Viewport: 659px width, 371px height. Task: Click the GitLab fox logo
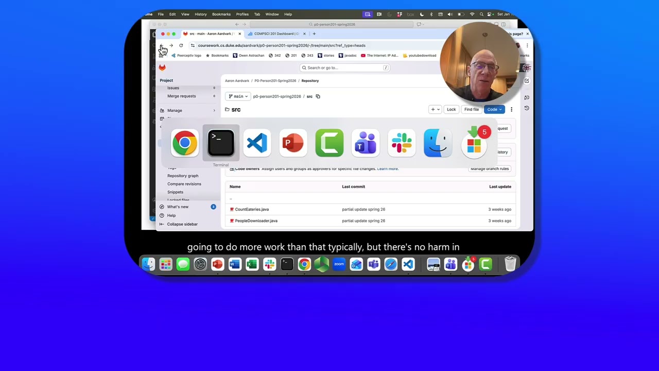pyautogui.click(x=162, y=68)
